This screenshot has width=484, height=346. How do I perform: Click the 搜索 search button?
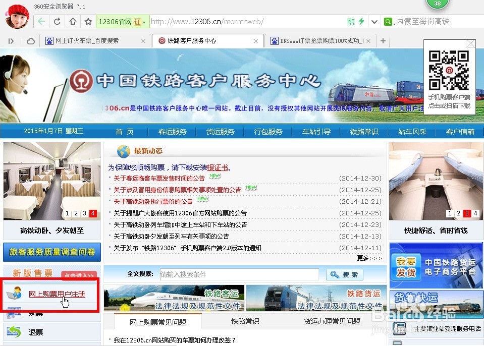[345, 274]
